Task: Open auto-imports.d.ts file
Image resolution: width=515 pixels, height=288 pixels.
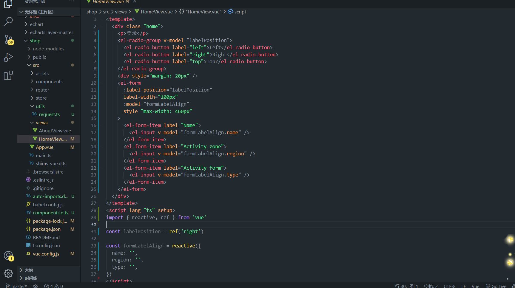Action: 49,196
